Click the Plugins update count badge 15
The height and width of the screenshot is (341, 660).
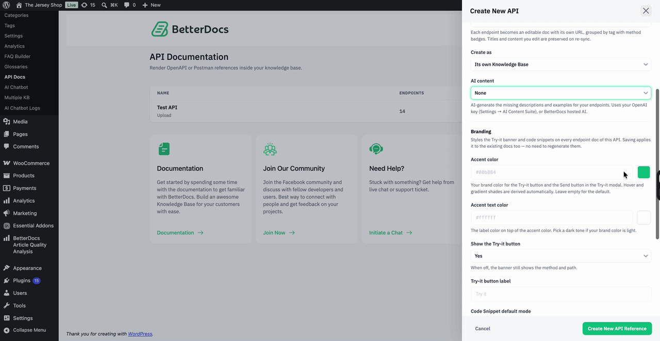(37, 281)
